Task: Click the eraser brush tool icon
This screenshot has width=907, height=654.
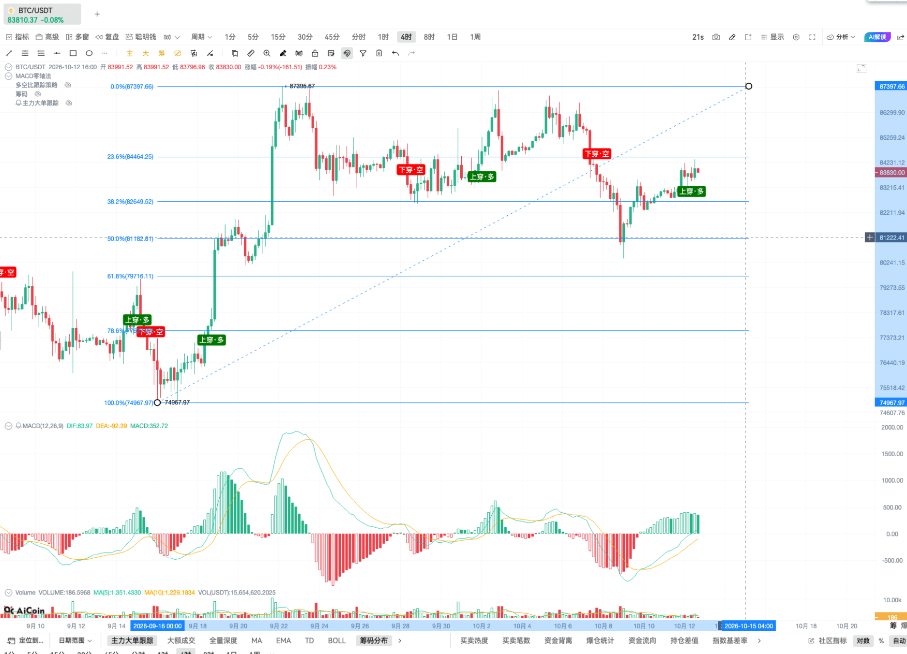Action: (283, 53)
